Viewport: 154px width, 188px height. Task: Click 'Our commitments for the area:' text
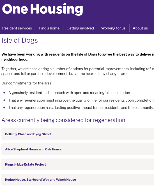(x=27, y=83)
